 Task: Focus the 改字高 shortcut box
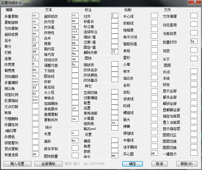[75, 26]
